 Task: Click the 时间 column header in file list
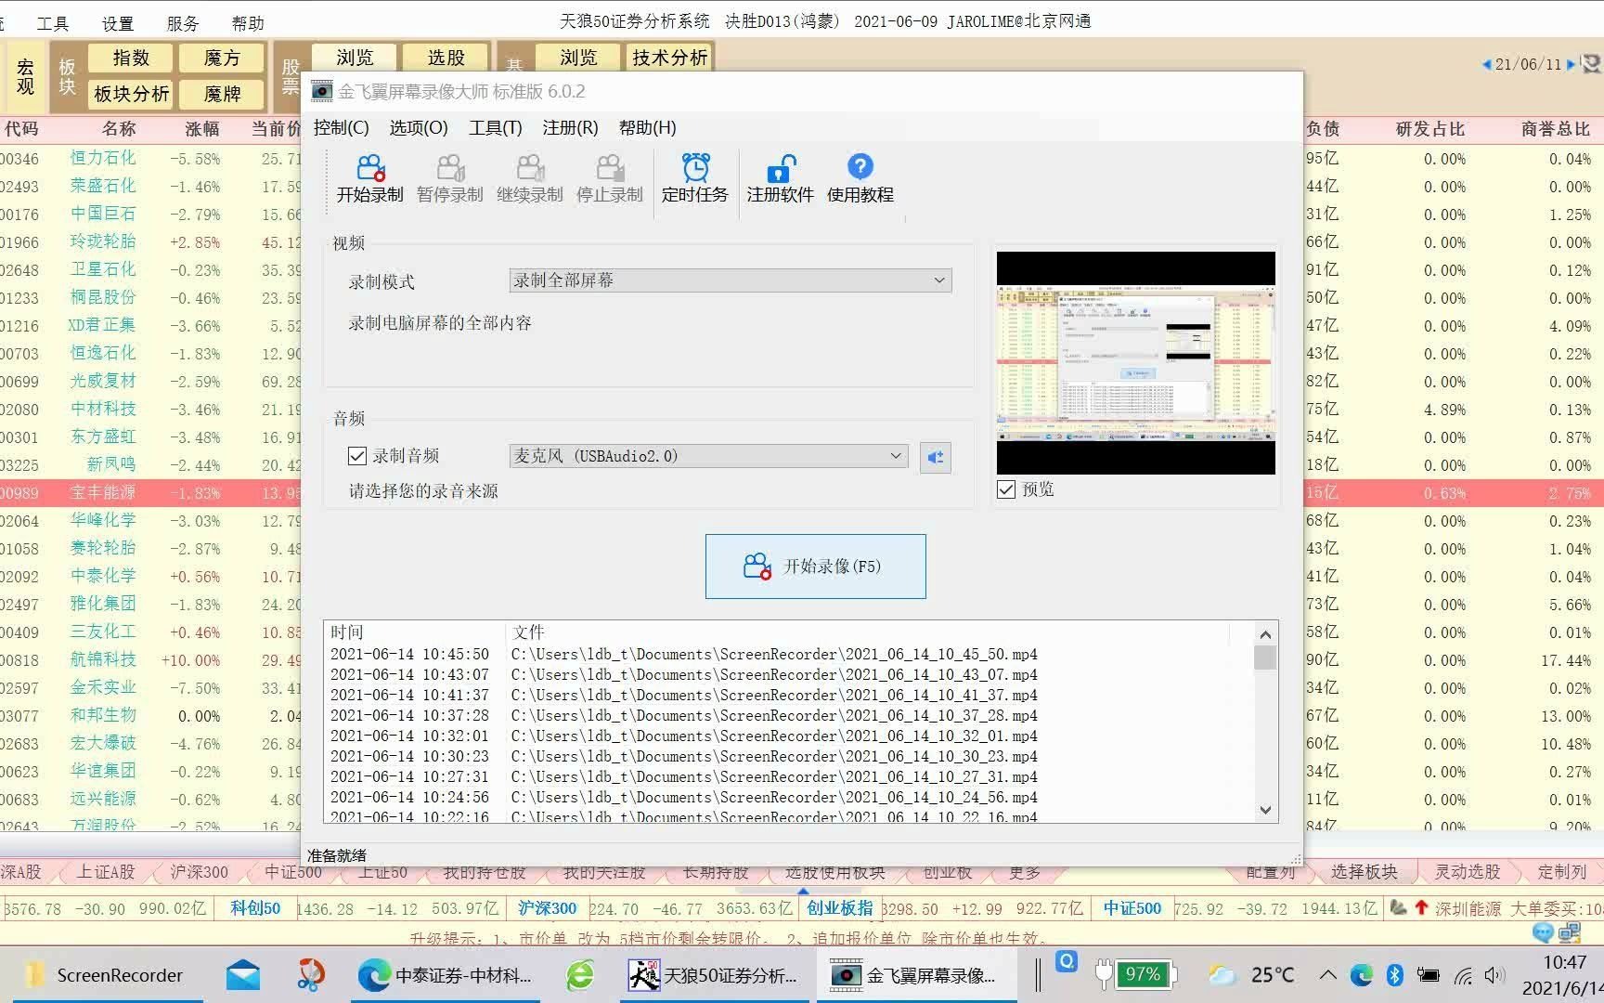tap(346, 632)
